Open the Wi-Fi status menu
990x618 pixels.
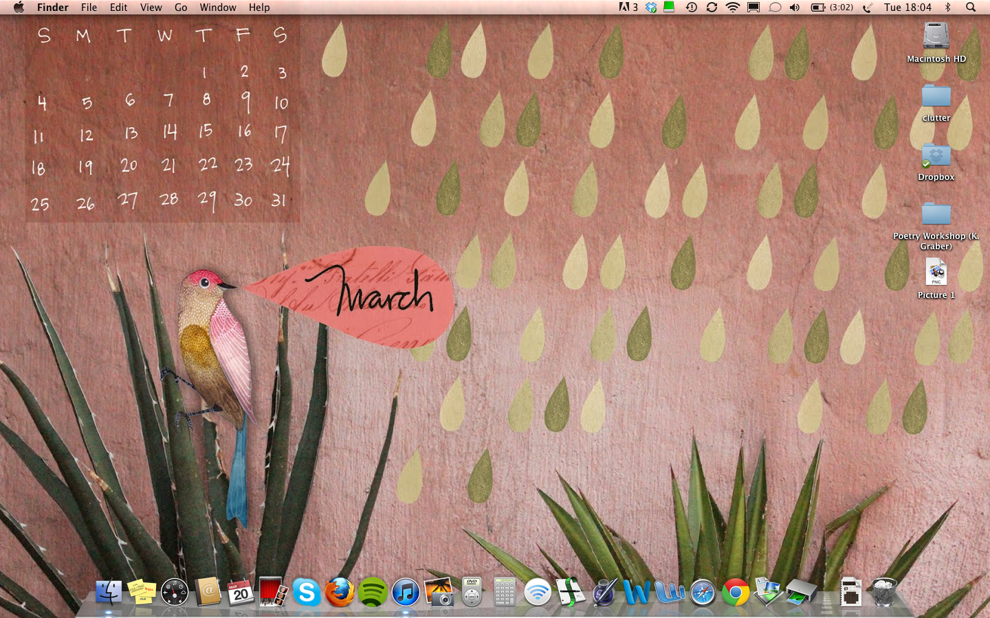(x=733, y=8)
